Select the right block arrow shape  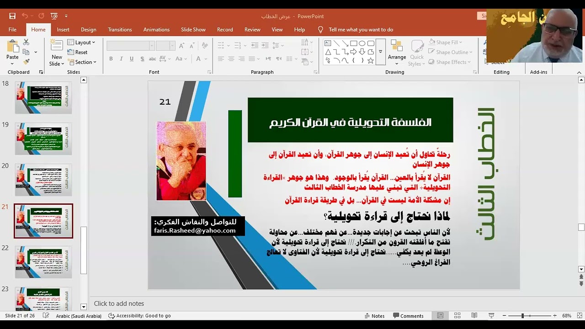click(354, 52)
